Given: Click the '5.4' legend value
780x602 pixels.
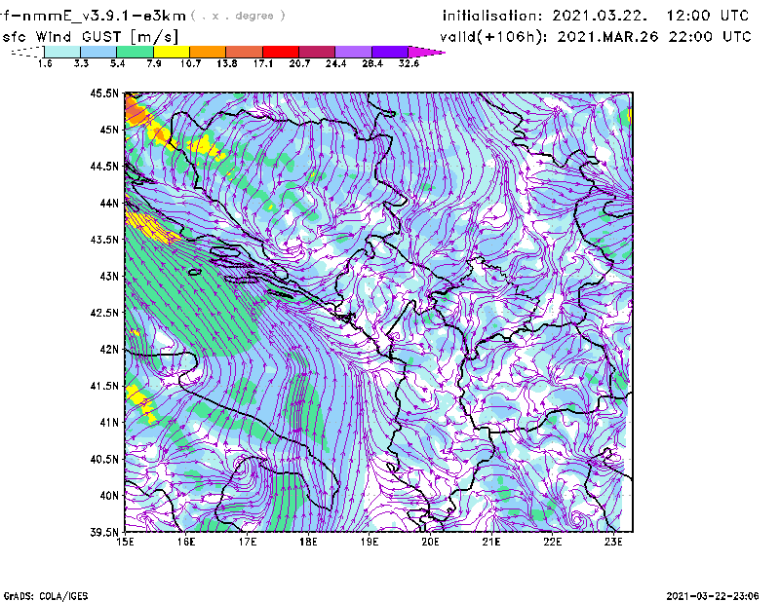Looking at the screenshot, I should click(x=117, y=63).
